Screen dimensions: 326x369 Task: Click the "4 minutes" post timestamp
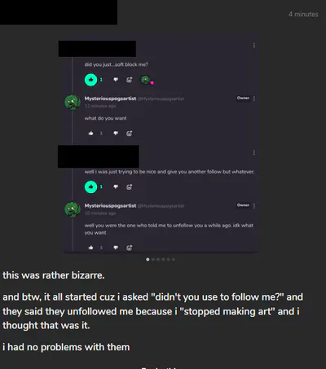[303, 14]
